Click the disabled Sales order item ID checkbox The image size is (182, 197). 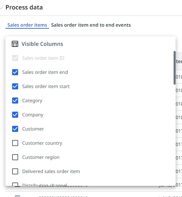tap(15, 58)
